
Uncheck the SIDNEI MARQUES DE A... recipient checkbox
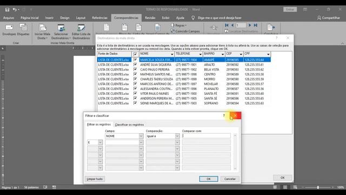pyautogui.click(x=135, y=103)
